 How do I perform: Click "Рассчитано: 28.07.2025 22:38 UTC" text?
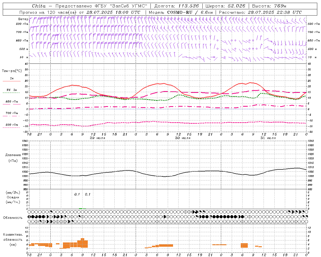[x=260, y=12]
